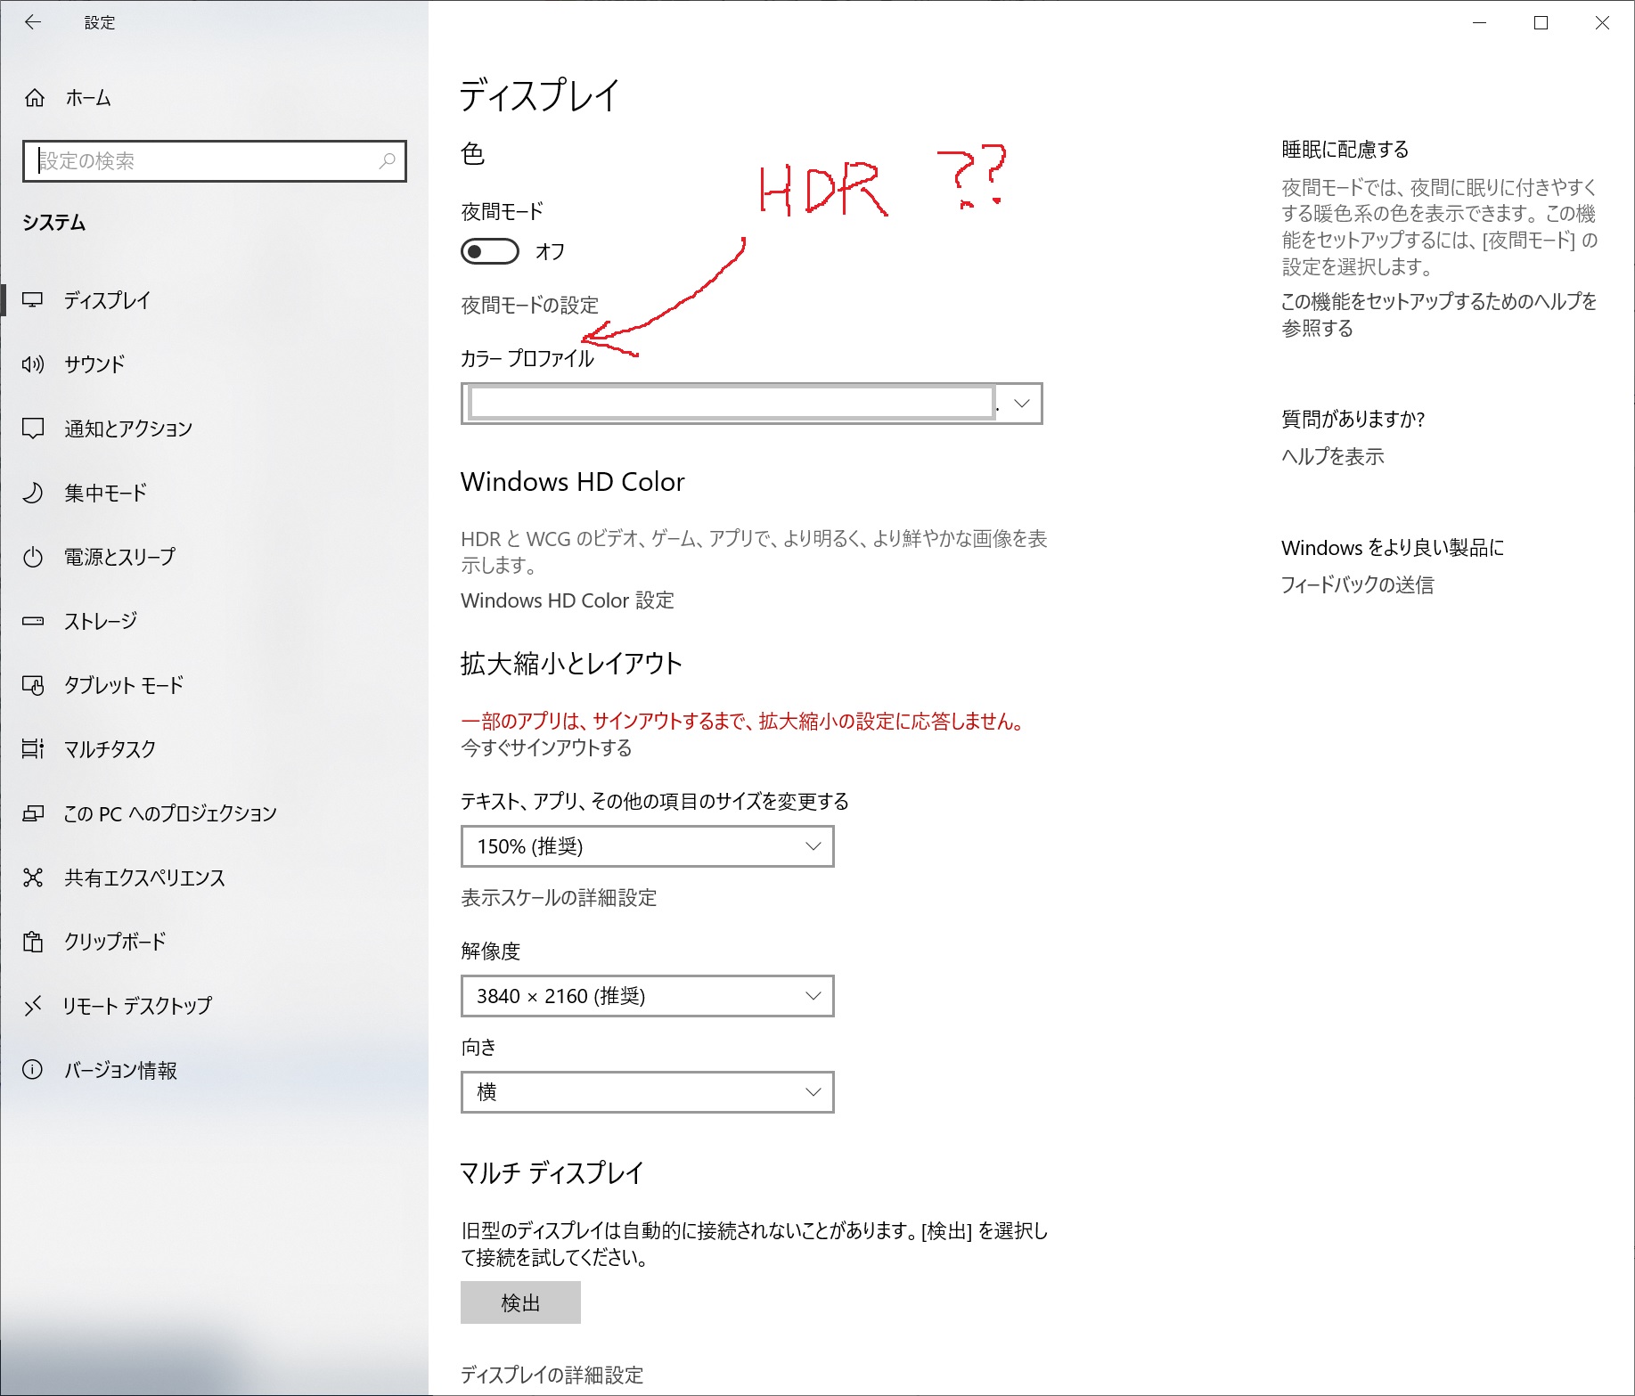
Task: Click the バージョン情報 info icon
Action: tap(33, 1070)
